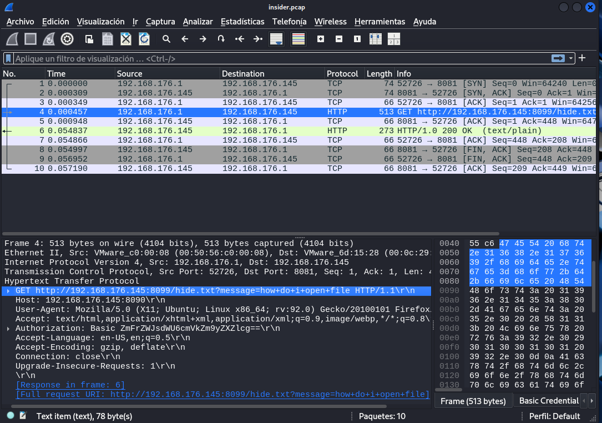Click the display filter bookmark icon
The height and width of the screenshot is (423, 602).
click(8, 58)
